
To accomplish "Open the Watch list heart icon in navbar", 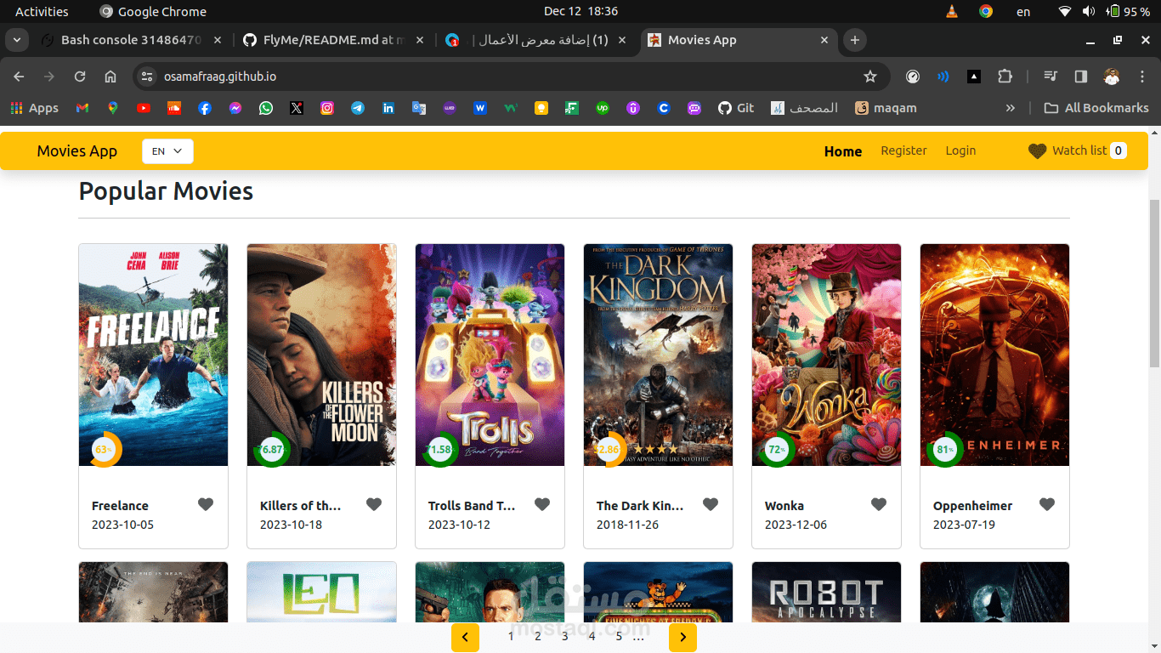I will [1037, 151].
